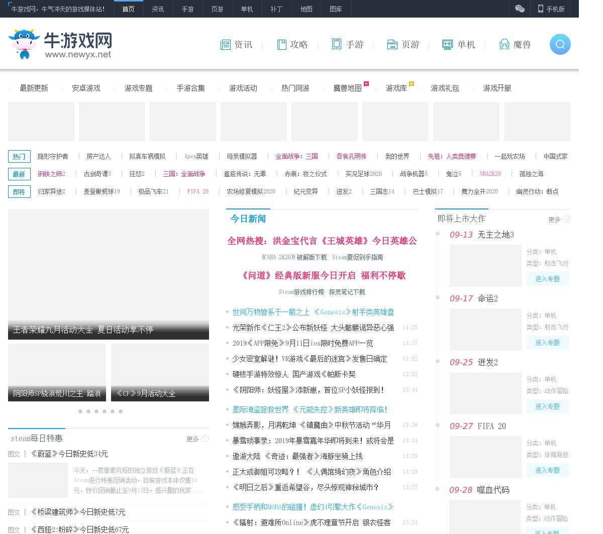Screen dimensions: 603x534
Task: Click the 牛游戏网 cow mascot logo
Action: (24, 44)
